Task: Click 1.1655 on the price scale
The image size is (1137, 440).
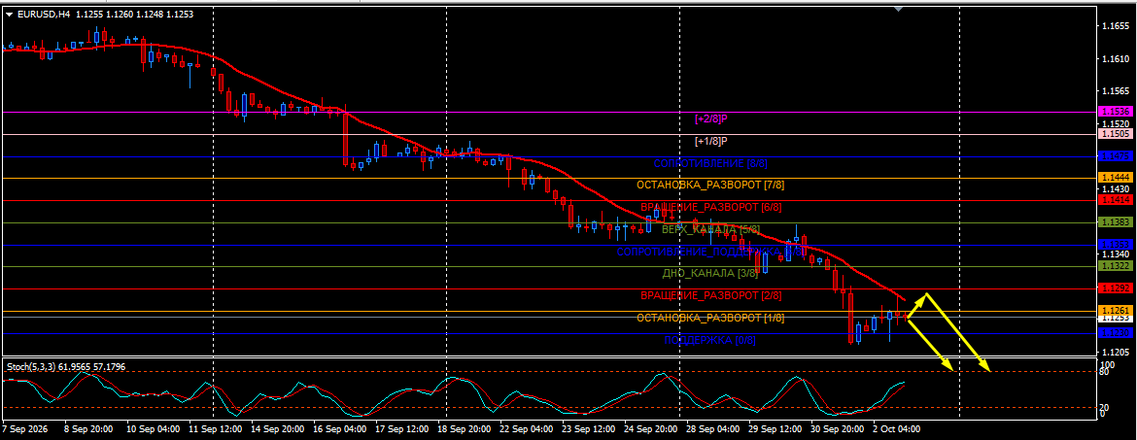Action: [x=1114, y=26]
